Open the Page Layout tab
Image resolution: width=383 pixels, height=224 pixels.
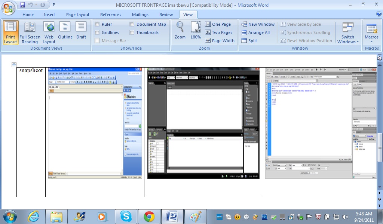point(78,15)
